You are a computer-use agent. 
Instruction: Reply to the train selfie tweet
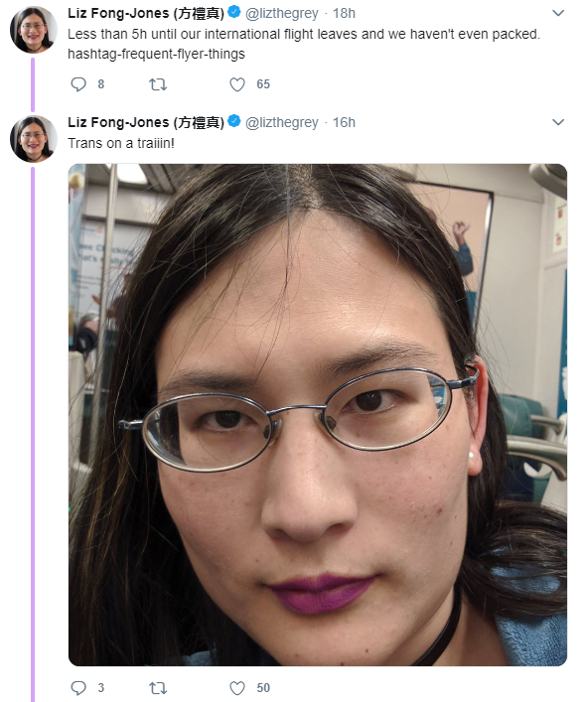click(x=78, y=688)
